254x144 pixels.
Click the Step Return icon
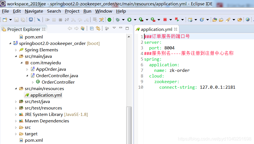[x=87, y=20]
